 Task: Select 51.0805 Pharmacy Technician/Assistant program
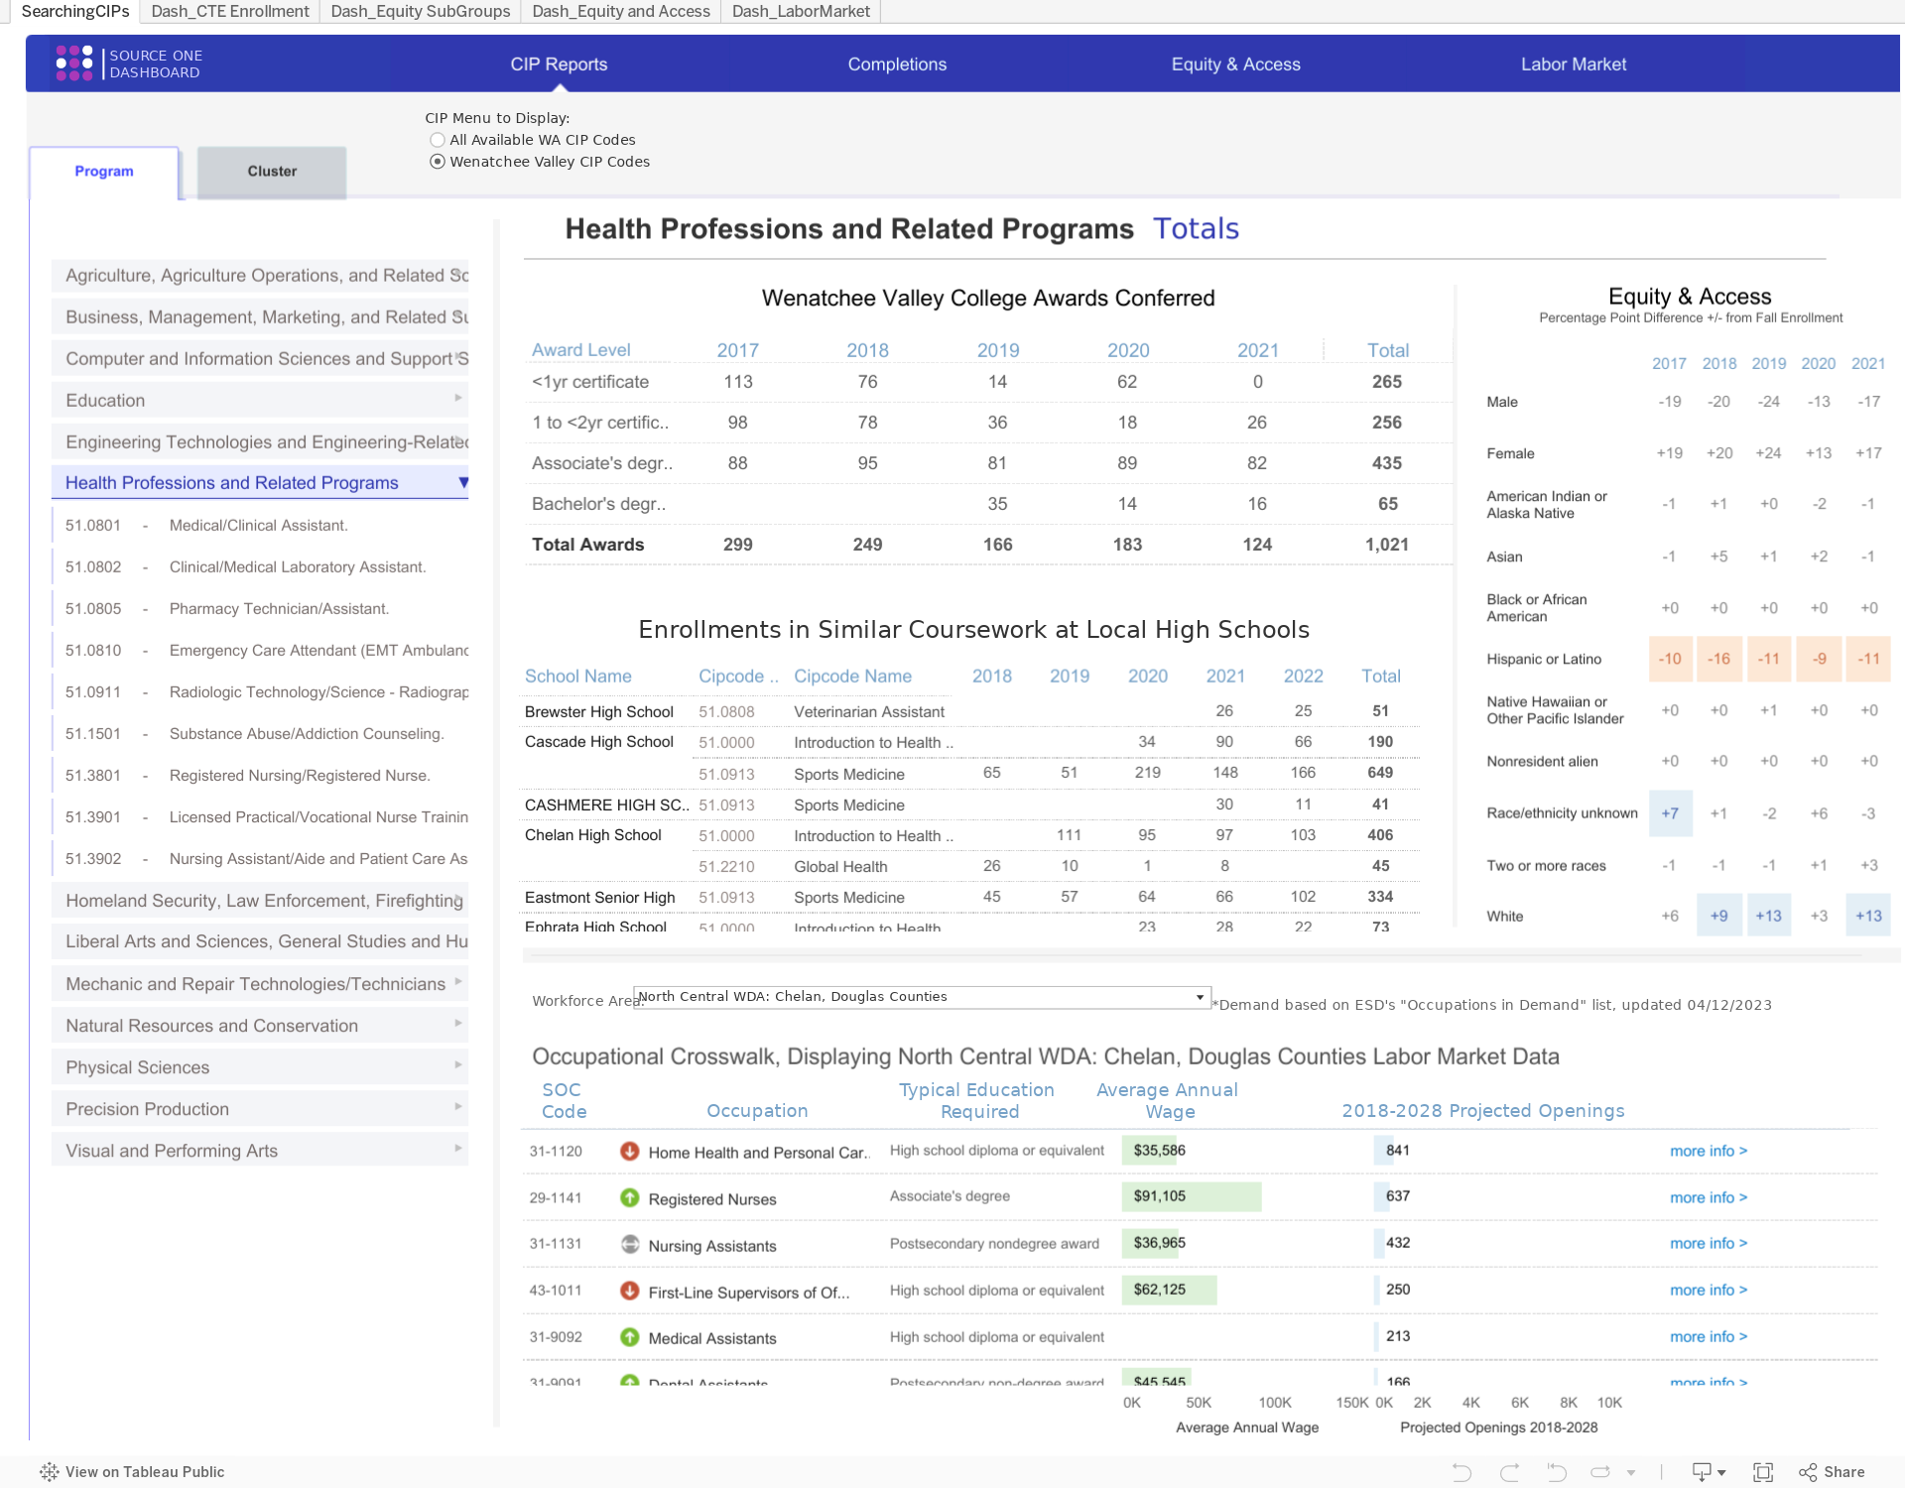(x=260, y=609)
